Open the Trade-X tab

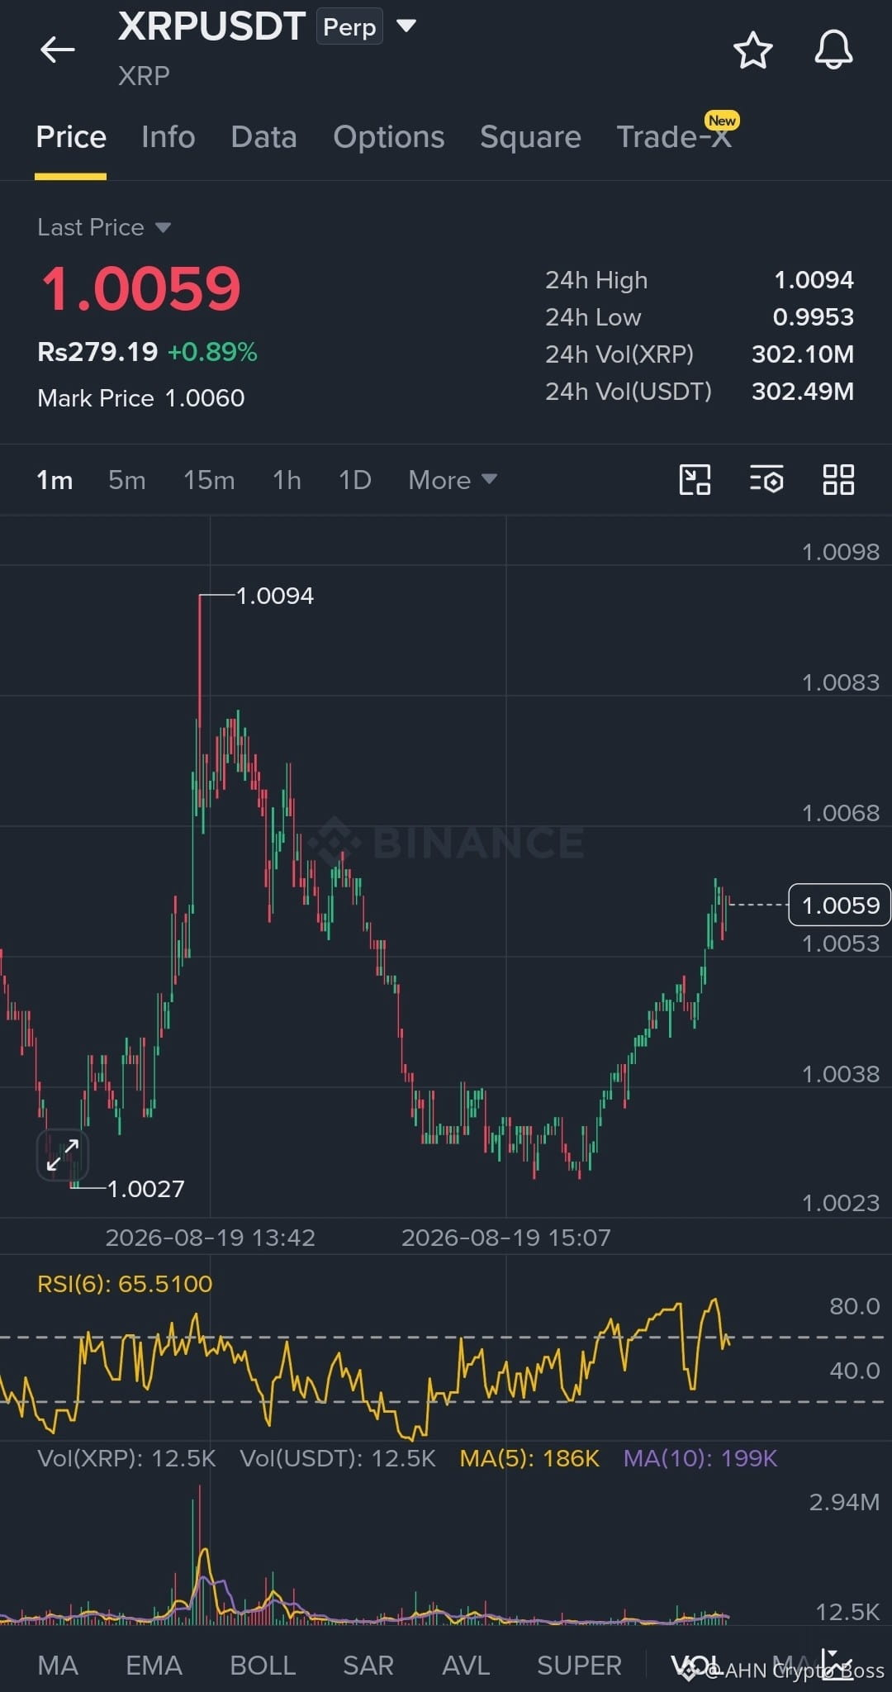pyautogui.click(x=674, y=137)
